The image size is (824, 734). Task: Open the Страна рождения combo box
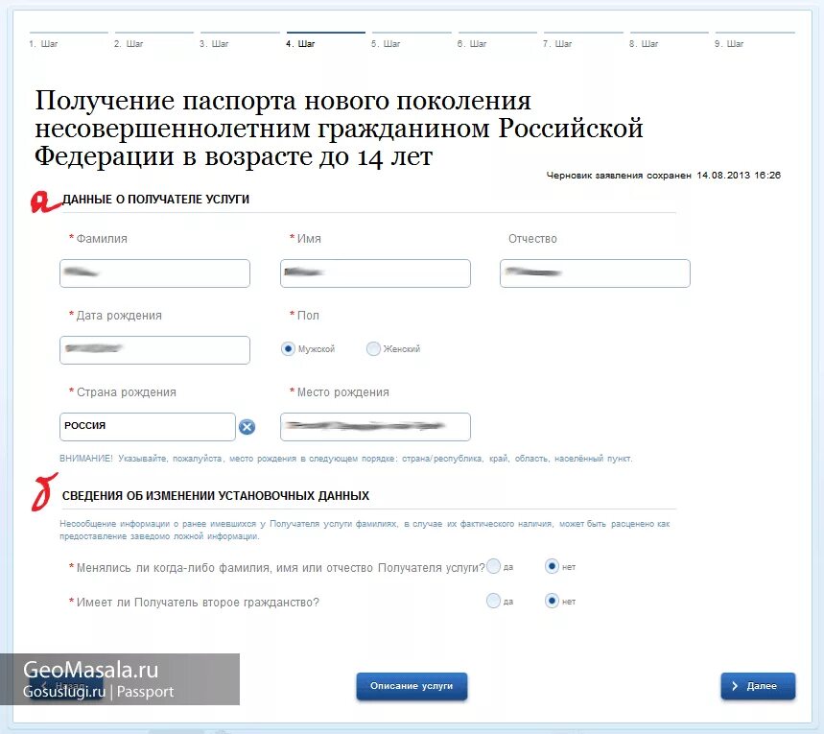pyautogui.click(x=148, y=426)
